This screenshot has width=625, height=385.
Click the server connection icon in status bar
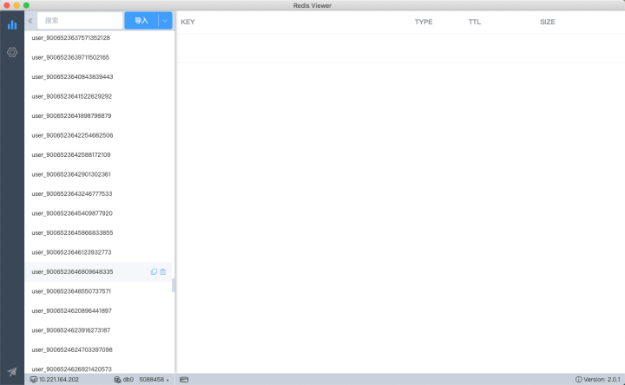34,380
